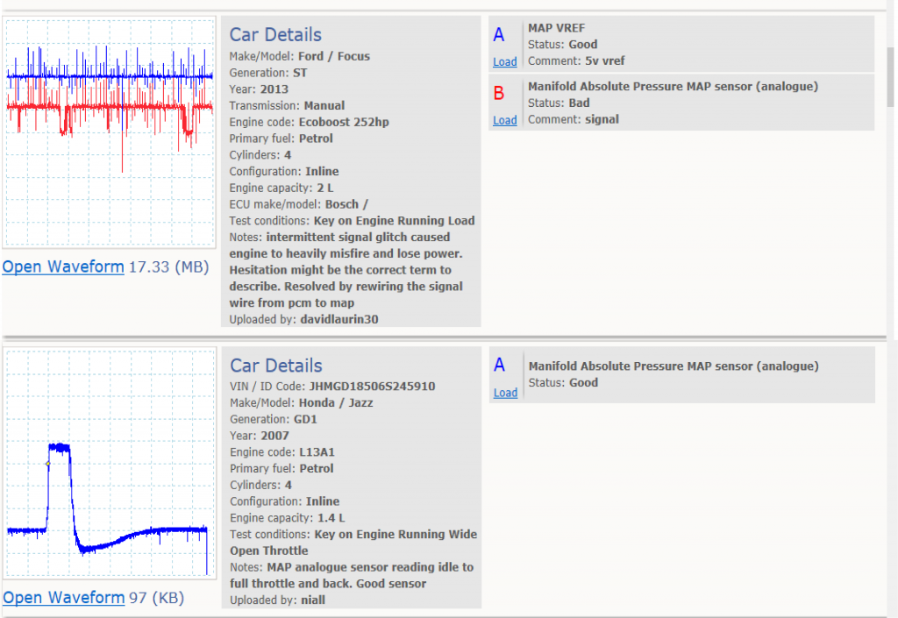Image resolution: width=898 pixels, height=618 pixels.
Task: Select the uploader name niall
Action: click(313, 600)
